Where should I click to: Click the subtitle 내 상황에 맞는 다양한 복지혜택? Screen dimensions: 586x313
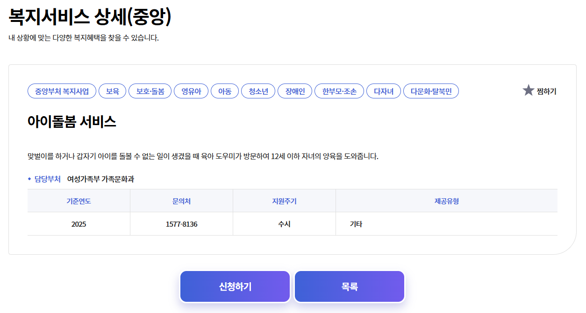coord(84,38)
